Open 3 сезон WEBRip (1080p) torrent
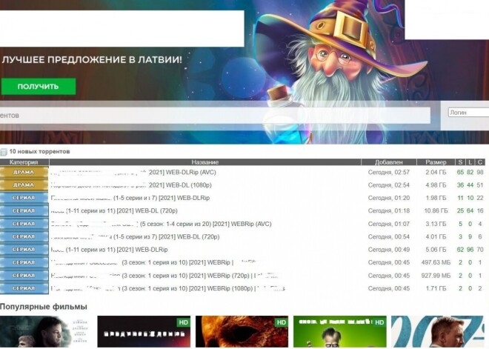Image resolution: width=489 pixels, height=349 pixels. tap(167, 288)
